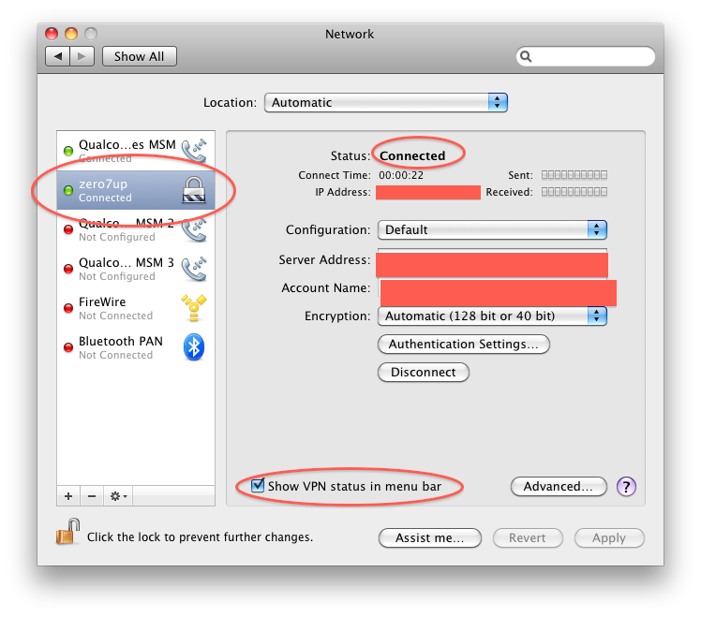Viewport: 701px width, 617px height.
Task: Click the red close window button
Action: (52, 34)
